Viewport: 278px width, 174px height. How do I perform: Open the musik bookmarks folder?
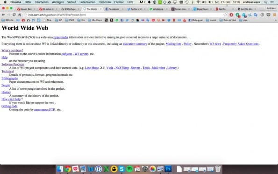(211, 20)
